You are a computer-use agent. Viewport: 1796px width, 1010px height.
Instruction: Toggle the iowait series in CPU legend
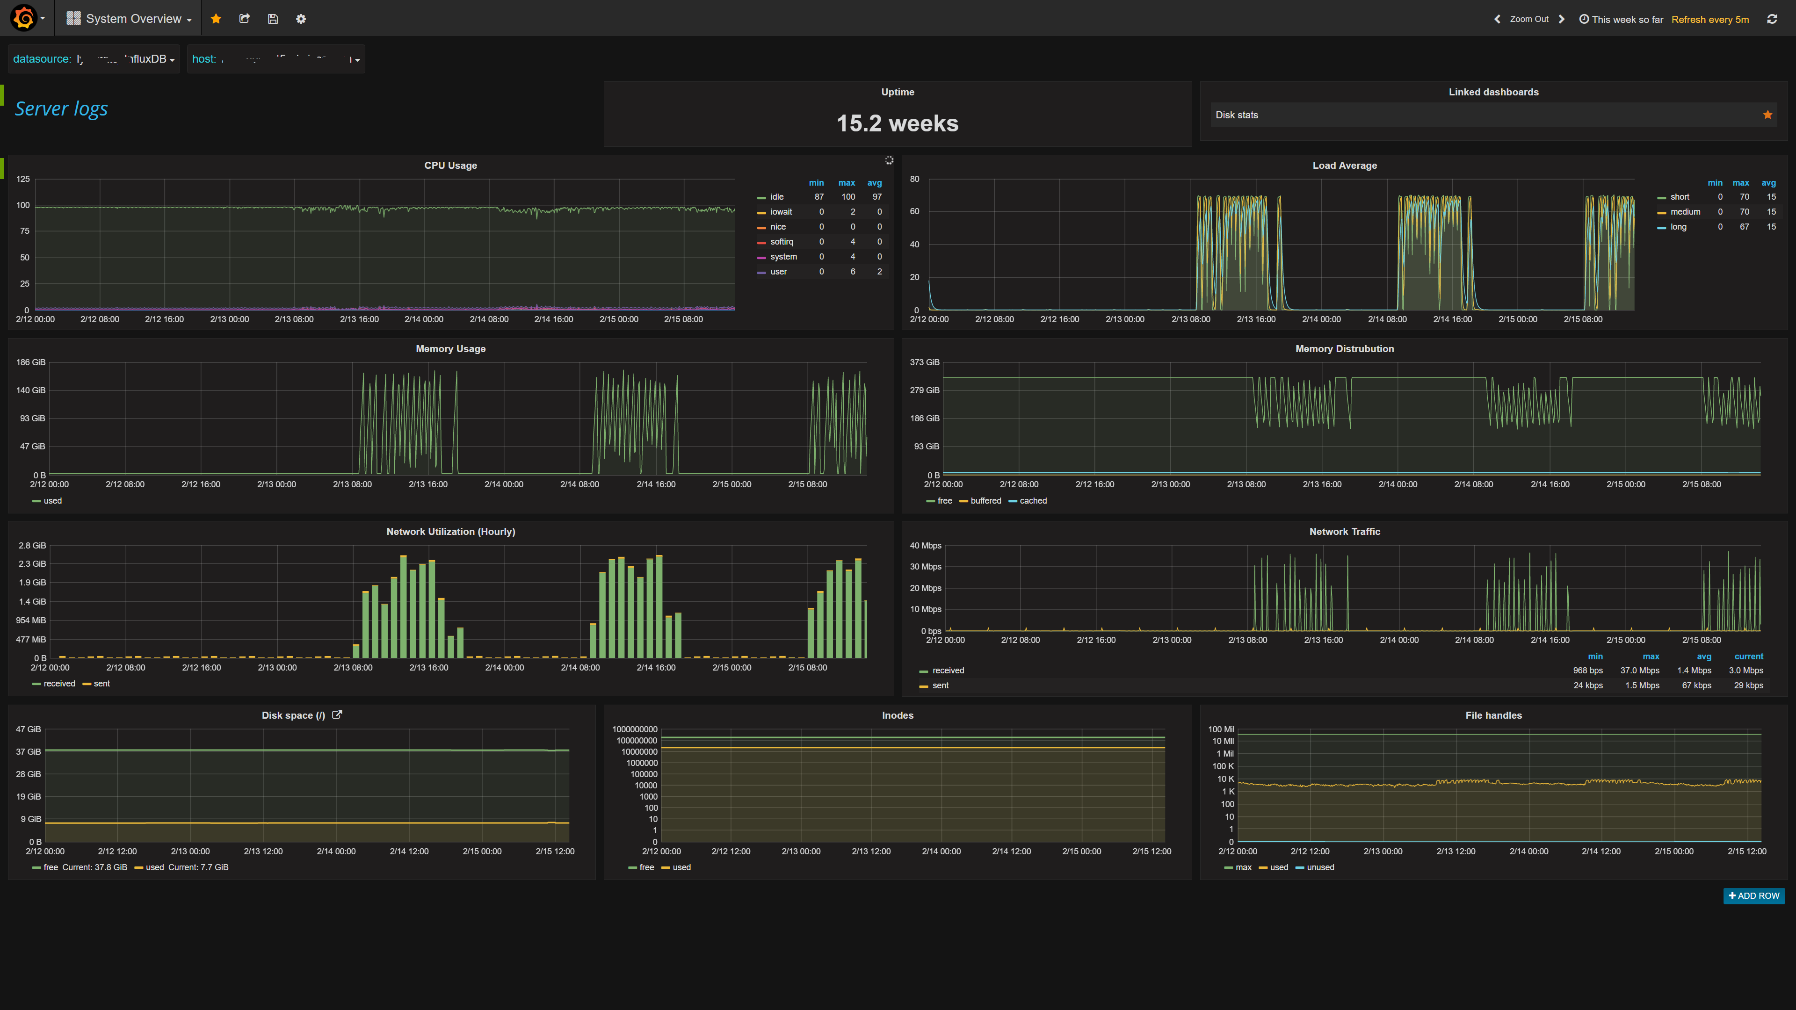[781, 212]
